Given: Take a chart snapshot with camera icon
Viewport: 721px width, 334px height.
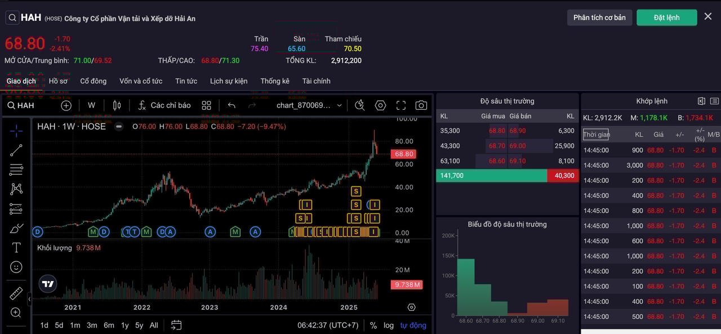Looking at the screenshot, I should (421, 105).
